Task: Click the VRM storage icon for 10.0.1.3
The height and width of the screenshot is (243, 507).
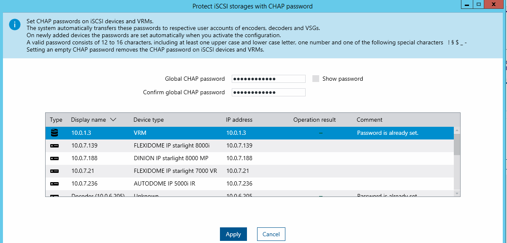Action: (x=54, y=133)
